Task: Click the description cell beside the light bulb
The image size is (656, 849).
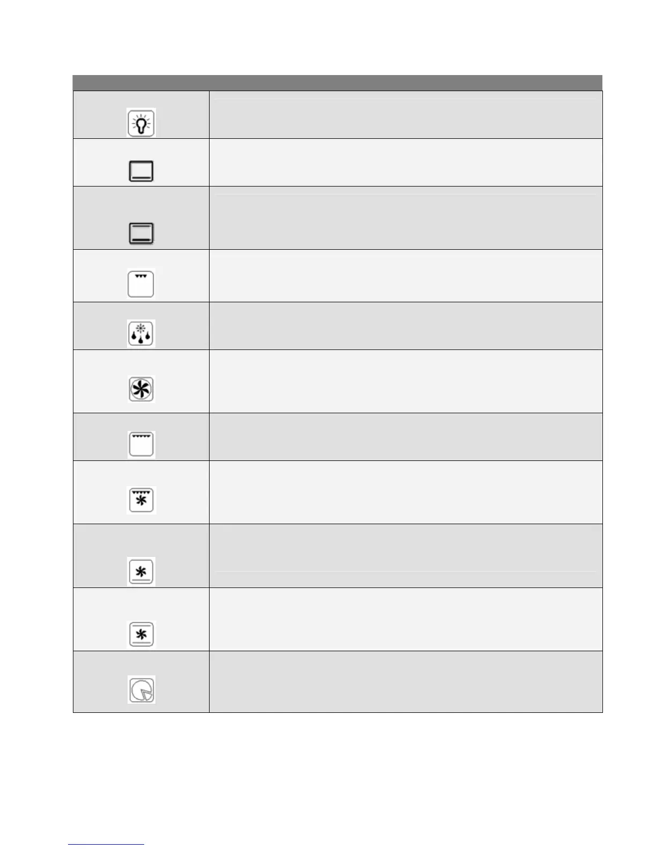Action: 405,115
